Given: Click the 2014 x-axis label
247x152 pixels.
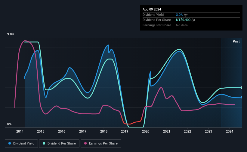Looking at the screenshot, I should (20, 131).
